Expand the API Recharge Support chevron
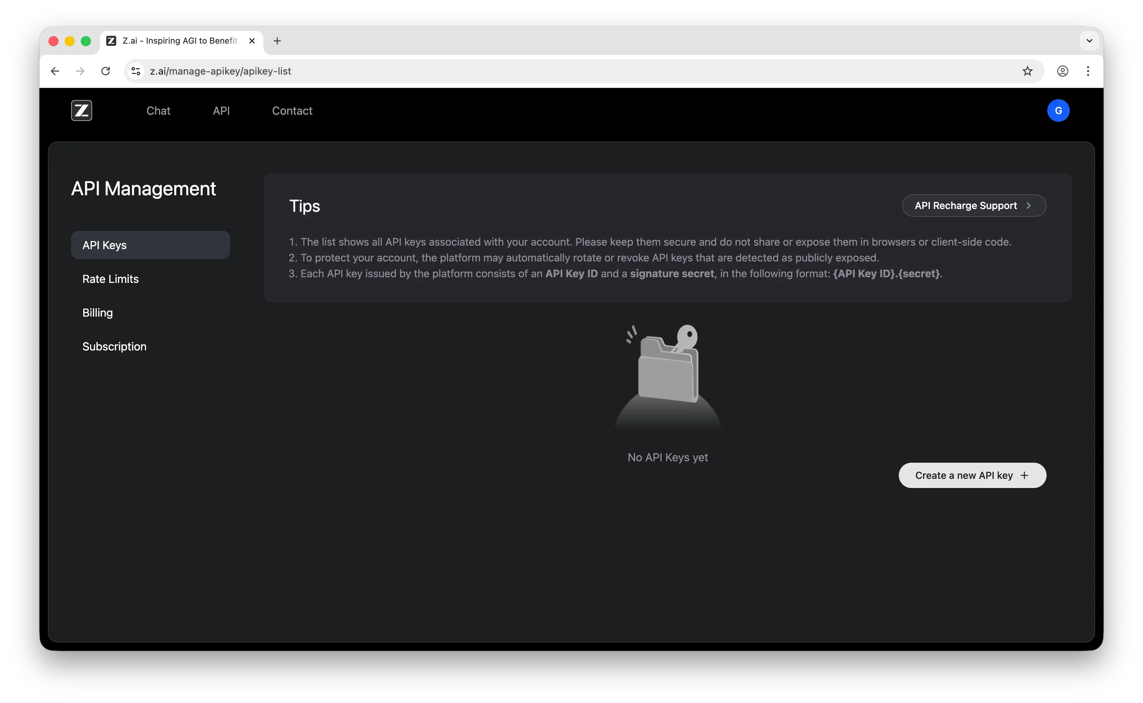Screen dimensions: 1143x703 click(x=1029, y=205)
